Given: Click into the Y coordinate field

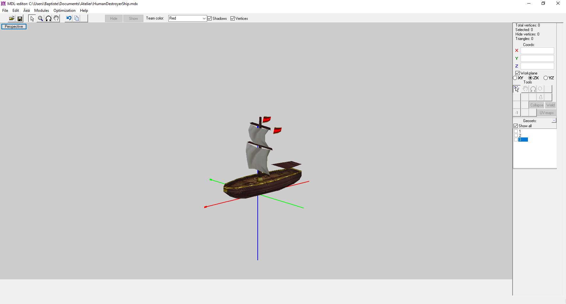Looking at the screenshot, I should (x=537, y=58).
